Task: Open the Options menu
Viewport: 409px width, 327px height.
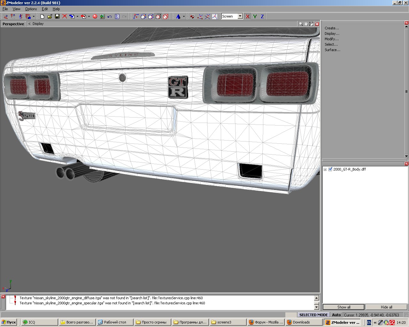Action: 31,9
